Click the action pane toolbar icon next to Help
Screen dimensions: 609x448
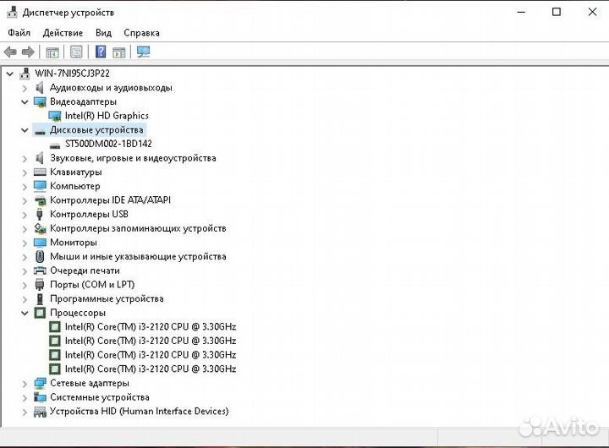119,52
